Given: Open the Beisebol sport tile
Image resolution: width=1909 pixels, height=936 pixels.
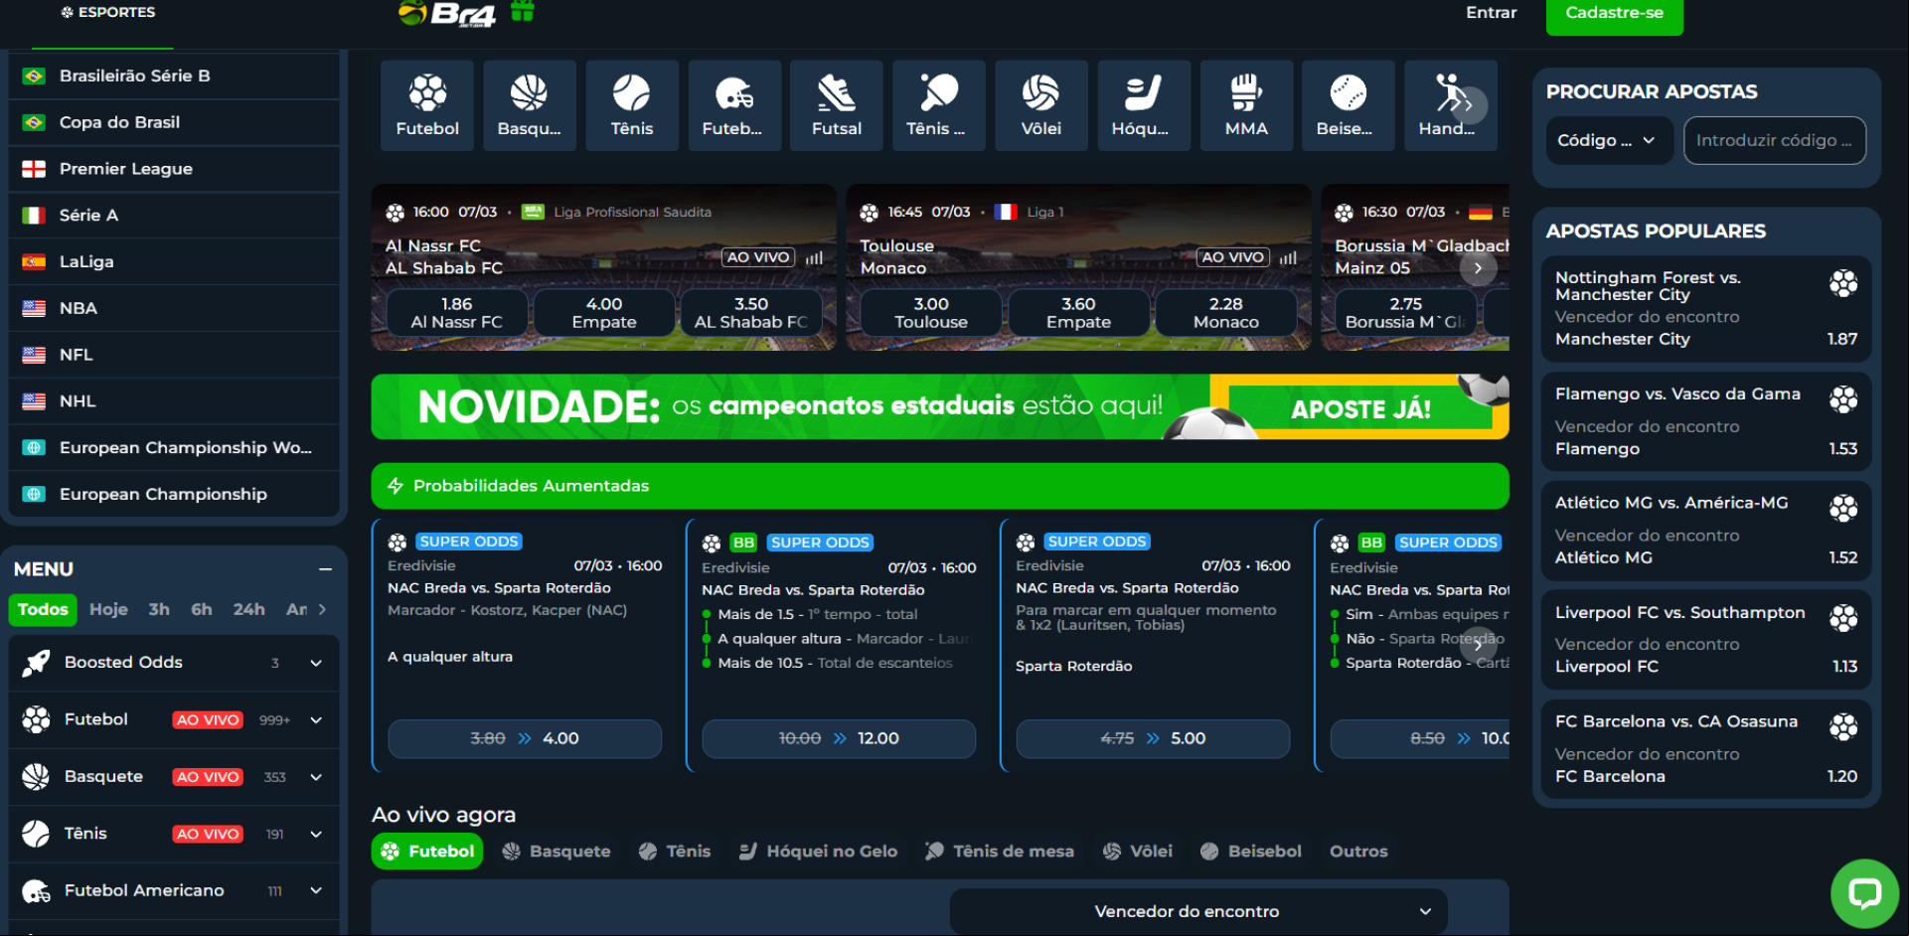Looking at the screenshot, I should tap(1349, 105).
